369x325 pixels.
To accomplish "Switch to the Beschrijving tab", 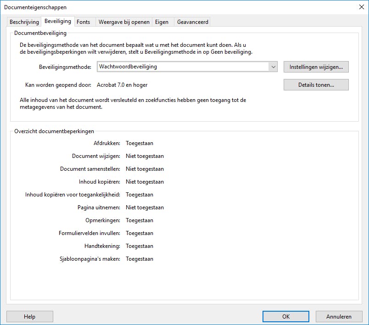I will (23, 22).
